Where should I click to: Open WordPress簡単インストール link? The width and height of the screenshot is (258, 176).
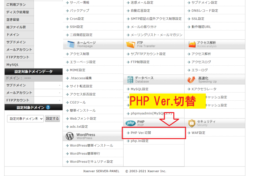point(91,146)
